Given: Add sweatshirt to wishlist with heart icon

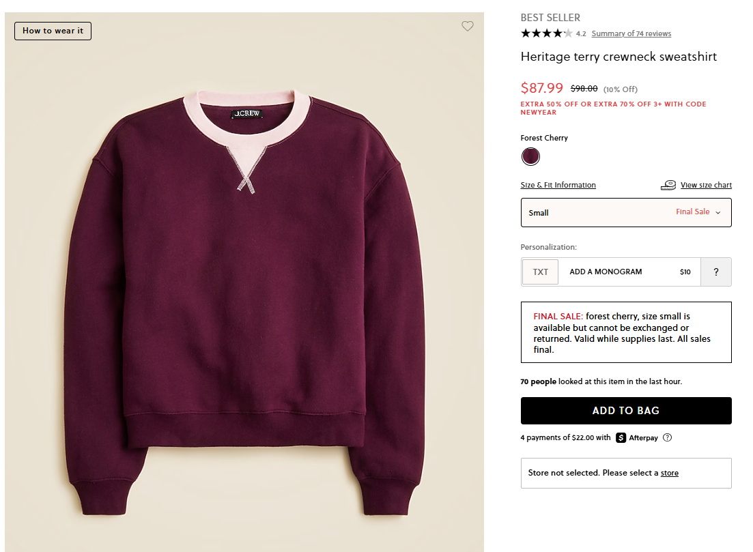Looking at the screenshot, I should click(x=467, y=27).
